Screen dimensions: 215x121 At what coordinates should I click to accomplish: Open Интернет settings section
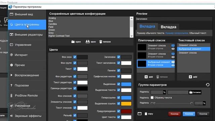coord(27,55)
